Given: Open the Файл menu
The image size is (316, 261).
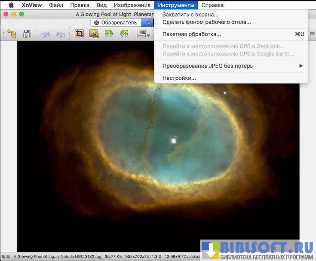Looking at the screenshot, I should point(56,5).
